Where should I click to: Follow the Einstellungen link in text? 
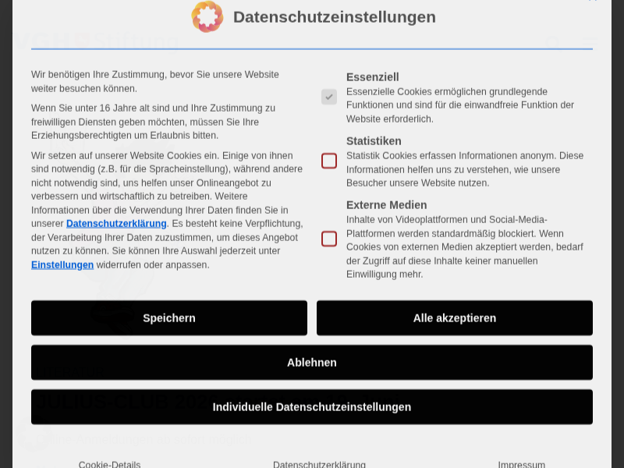(x=62, y=265)
